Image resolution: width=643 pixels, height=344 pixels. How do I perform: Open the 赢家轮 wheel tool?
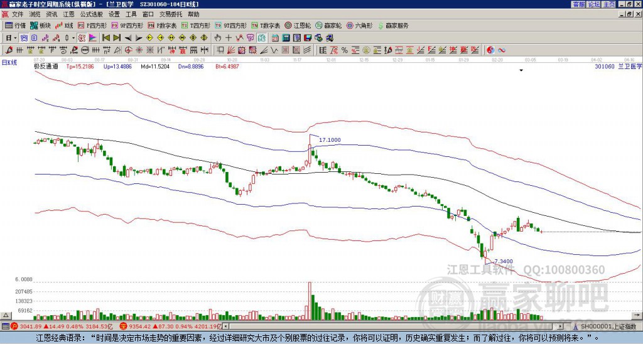[328, 25]
